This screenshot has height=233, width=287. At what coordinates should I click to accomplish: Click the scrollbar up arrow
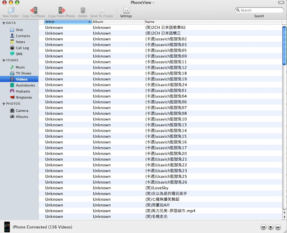284,213
